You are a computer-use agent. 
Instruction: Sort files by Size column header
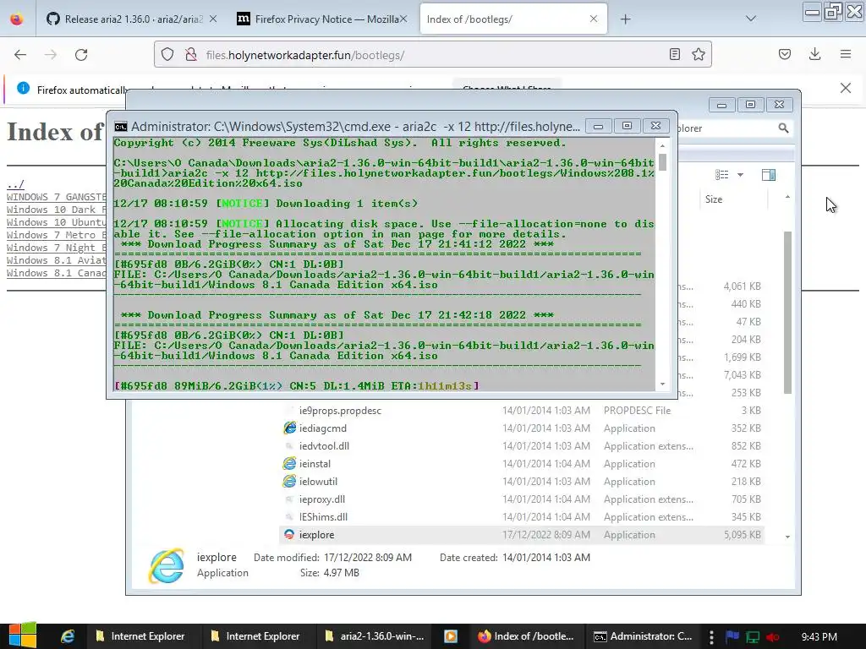[733, 199]
